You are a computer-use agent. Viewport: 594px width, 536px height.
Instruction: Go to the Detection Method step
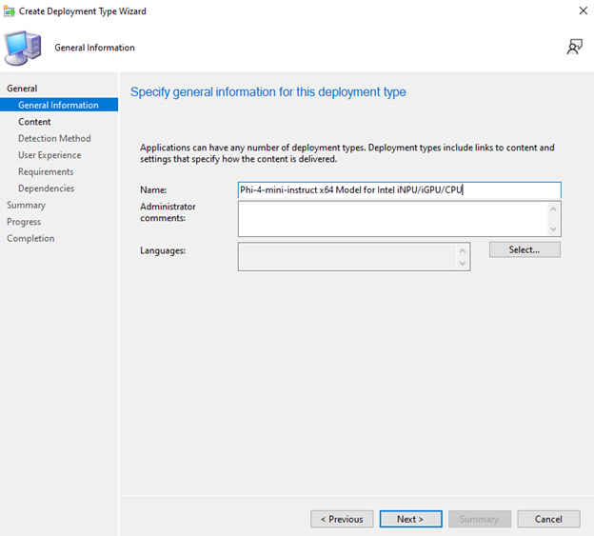pyautogui.click(x=54, y=138)
